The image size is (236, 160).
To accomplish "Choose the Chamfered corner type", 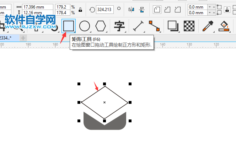I will 178,10.
